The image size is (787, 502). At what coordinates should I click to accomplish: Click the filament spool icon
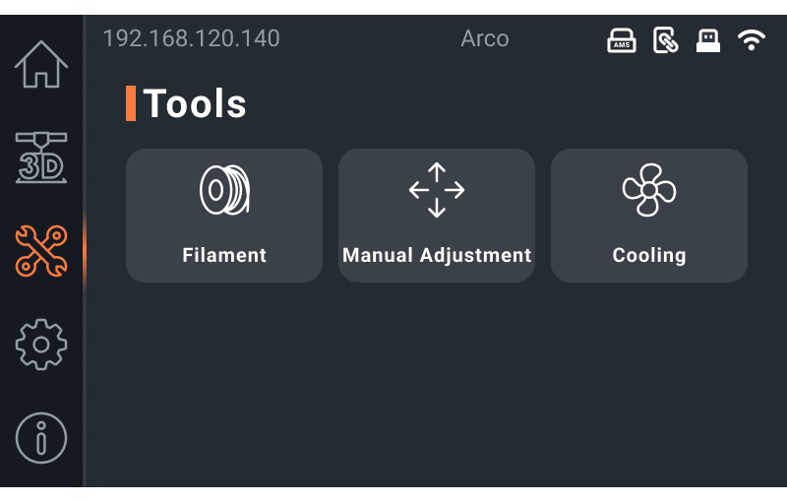point(224,190)
